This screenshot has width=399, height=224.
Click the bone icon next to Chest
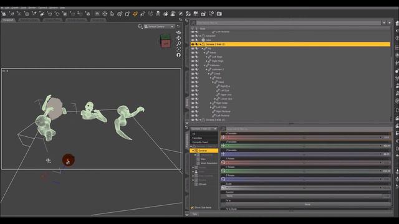212,73
